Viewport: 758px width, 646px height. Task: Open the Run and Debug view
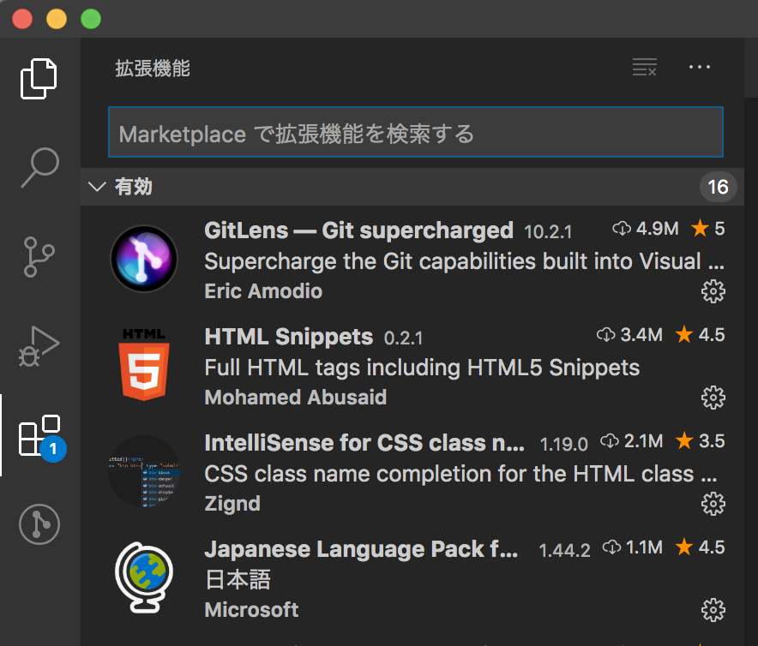point(39,346)
